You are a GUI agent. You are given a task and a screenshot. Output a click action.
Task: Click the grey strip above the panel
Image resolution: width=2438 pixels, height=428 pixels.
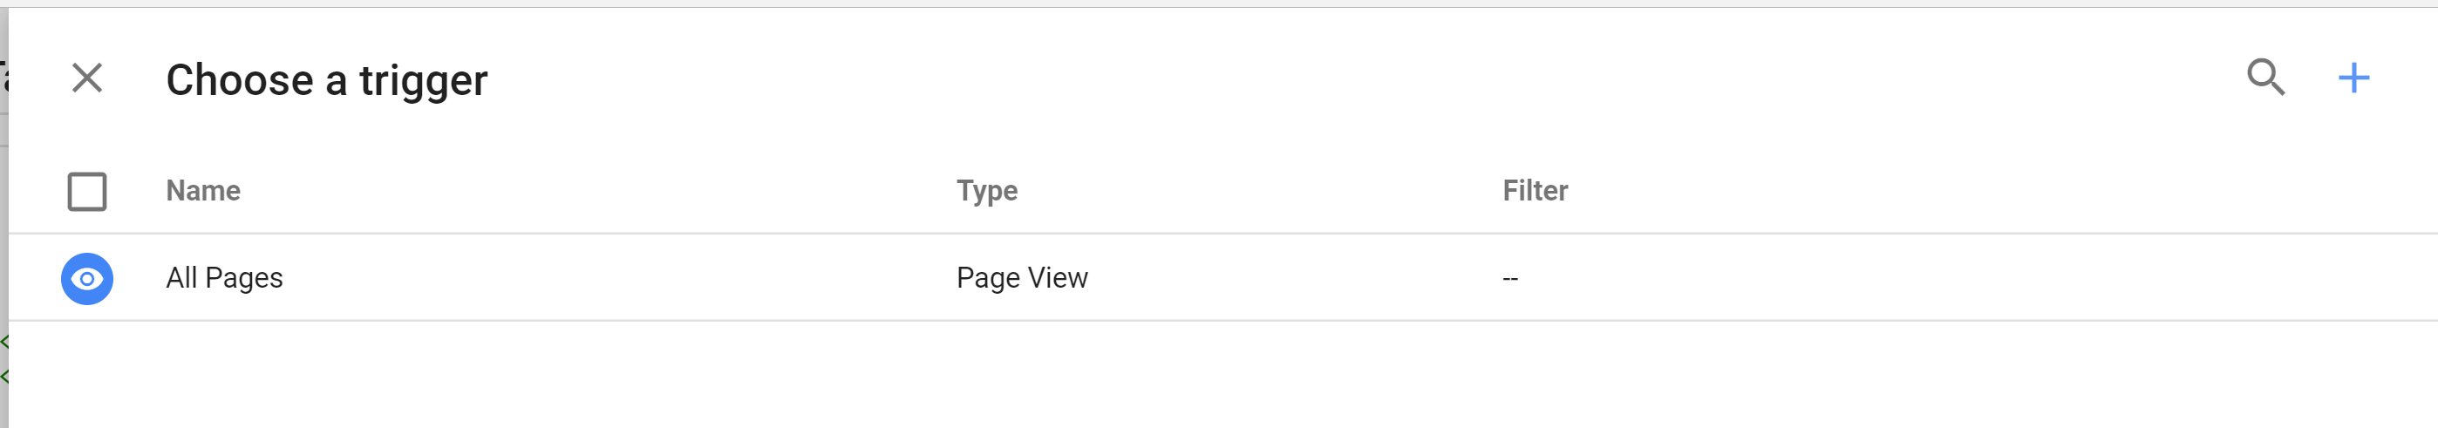1219,3
